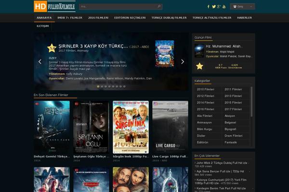Open Dehşet Gemisi Türkçe title link
289x192 pixels.
(x=52, y=156)
